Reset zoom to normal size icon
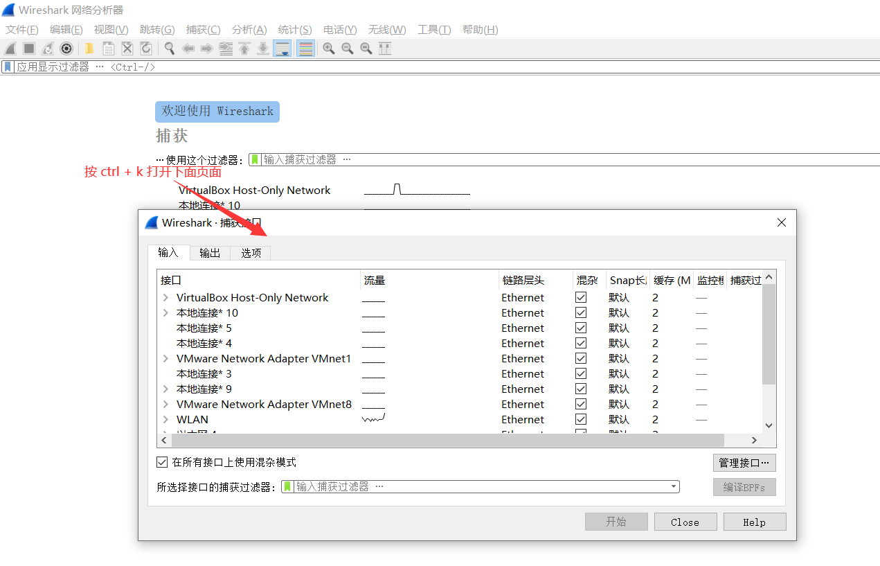The height and width of the screenshot is (566, 880). pos(366,48)
